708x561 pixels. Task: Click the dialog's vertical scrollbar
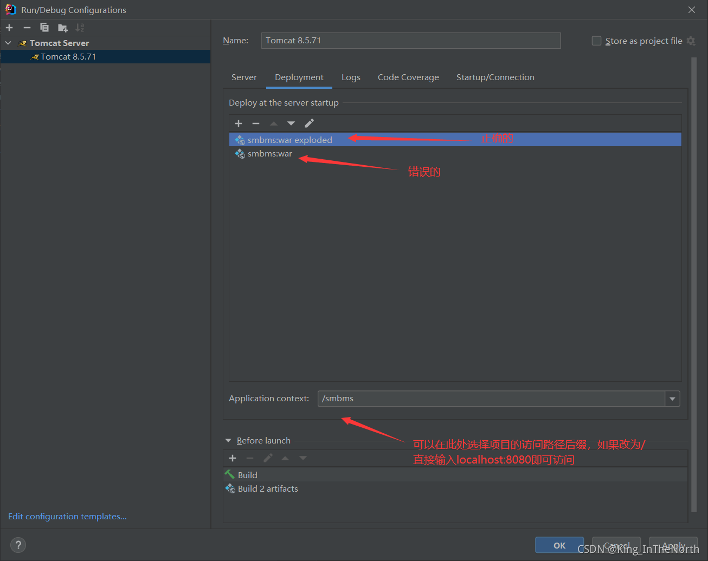point(694,284)
